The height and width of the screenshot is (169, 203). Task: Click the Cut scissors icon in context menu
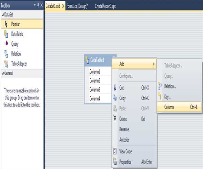115,88
